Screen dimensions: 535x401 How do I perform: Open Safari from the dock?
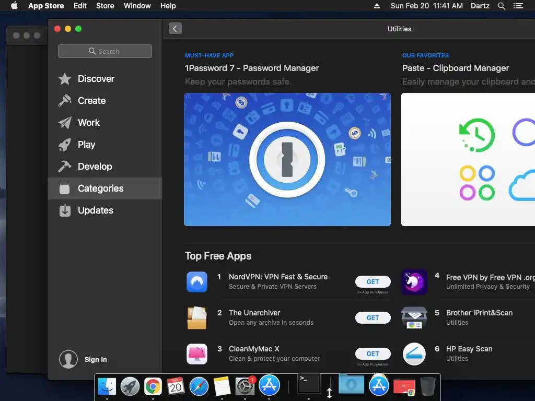pos(199,386)
